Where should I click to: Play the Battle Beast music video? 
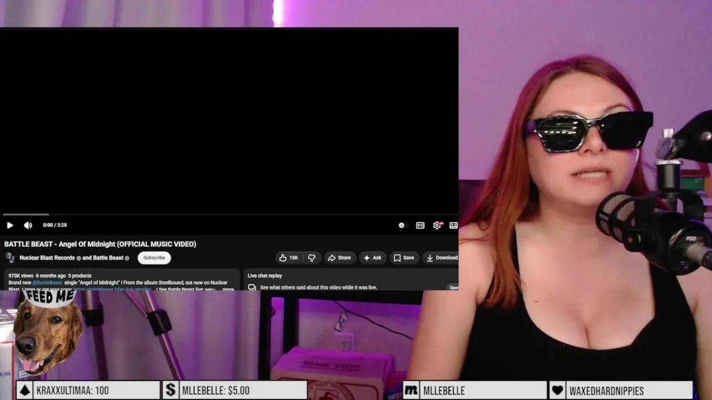(10, 225)
